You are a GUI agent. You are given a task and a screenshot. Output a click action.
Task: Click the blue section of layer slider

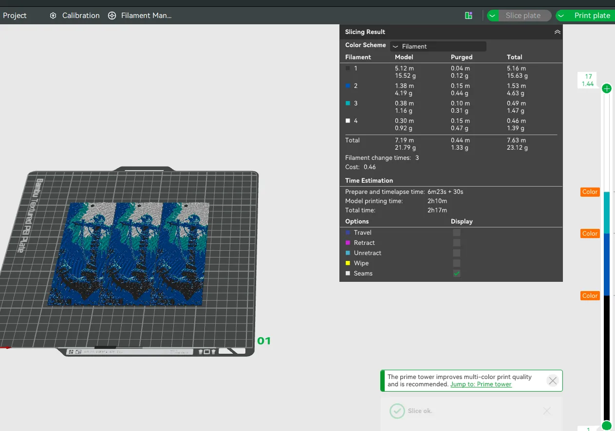(x=607, y=264)
